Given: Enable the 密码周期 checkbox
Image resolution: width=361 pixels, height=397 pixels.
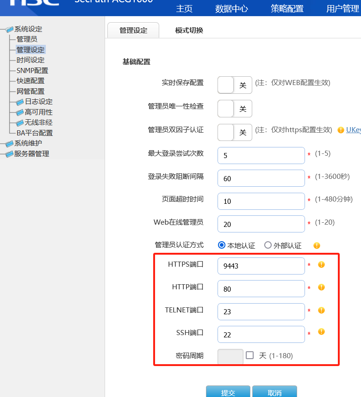Looking at the screenshot, I should [x=250, y=355].
